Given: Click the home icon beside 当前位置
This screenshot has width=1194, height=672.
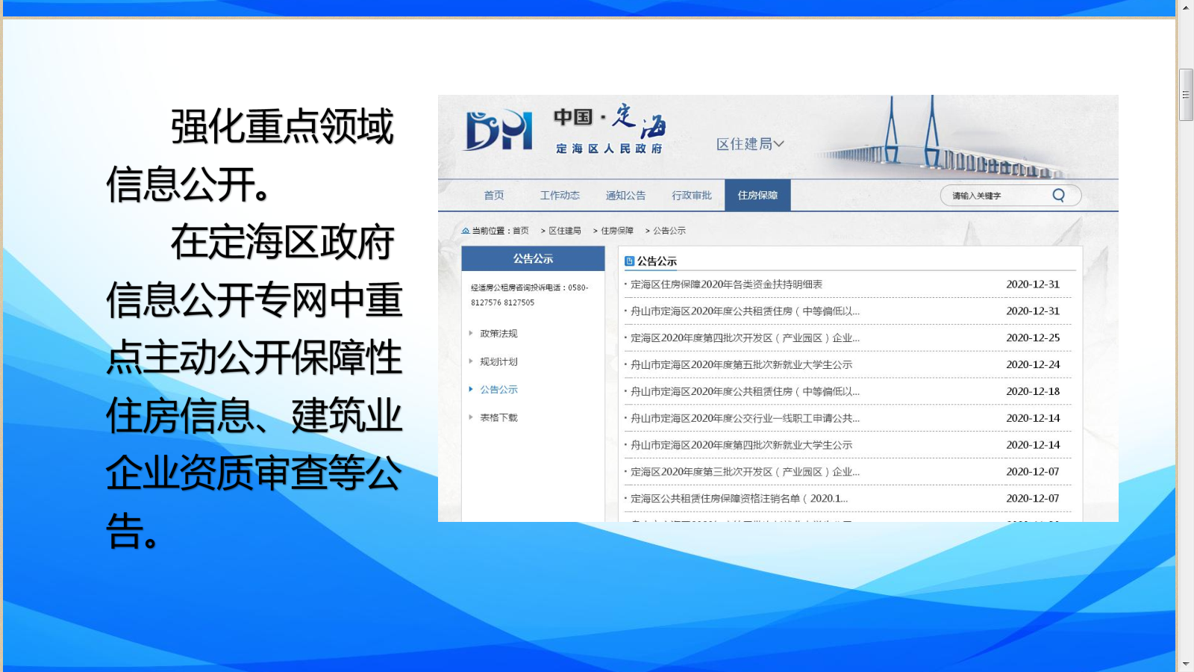Looking at the screenshot, I should 466,231.
